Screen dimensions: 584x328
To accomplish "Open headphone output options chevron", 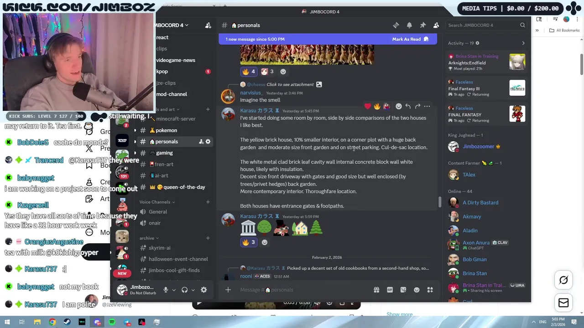I will click(x=193, y=290).
